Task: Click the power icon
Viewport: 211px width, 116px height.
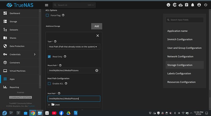Action: pos(205,5)
